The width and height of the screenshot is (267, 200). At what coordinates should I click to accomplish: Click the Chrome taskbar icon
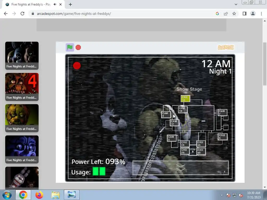point(23,195)
